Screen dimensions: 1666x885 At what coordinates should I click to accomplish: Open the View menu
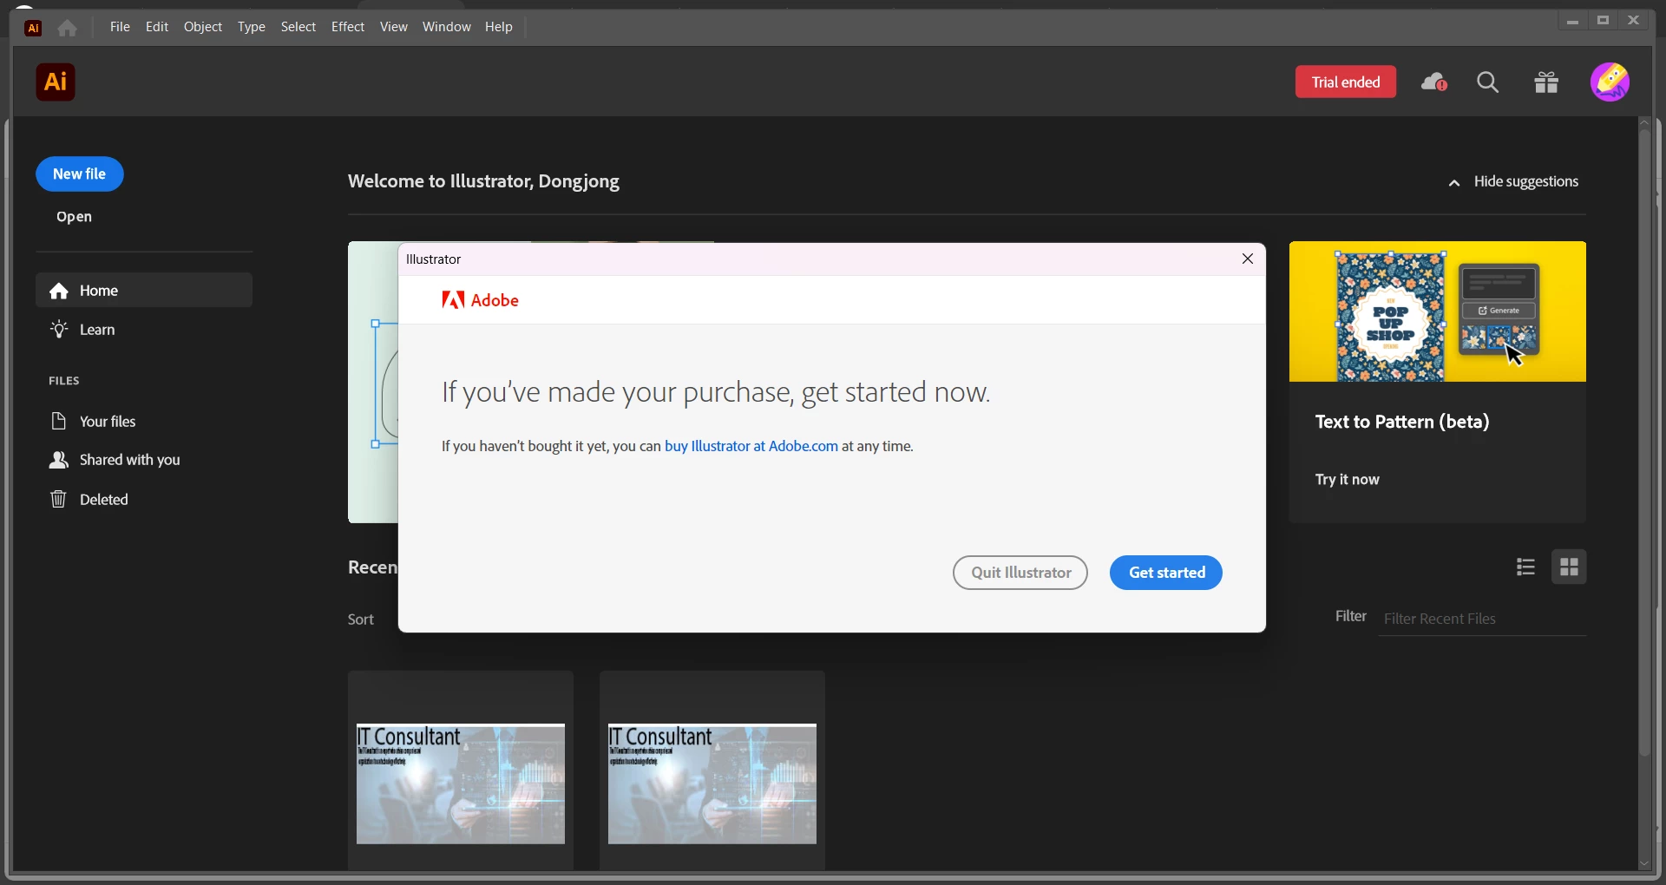tap(394, 27)
